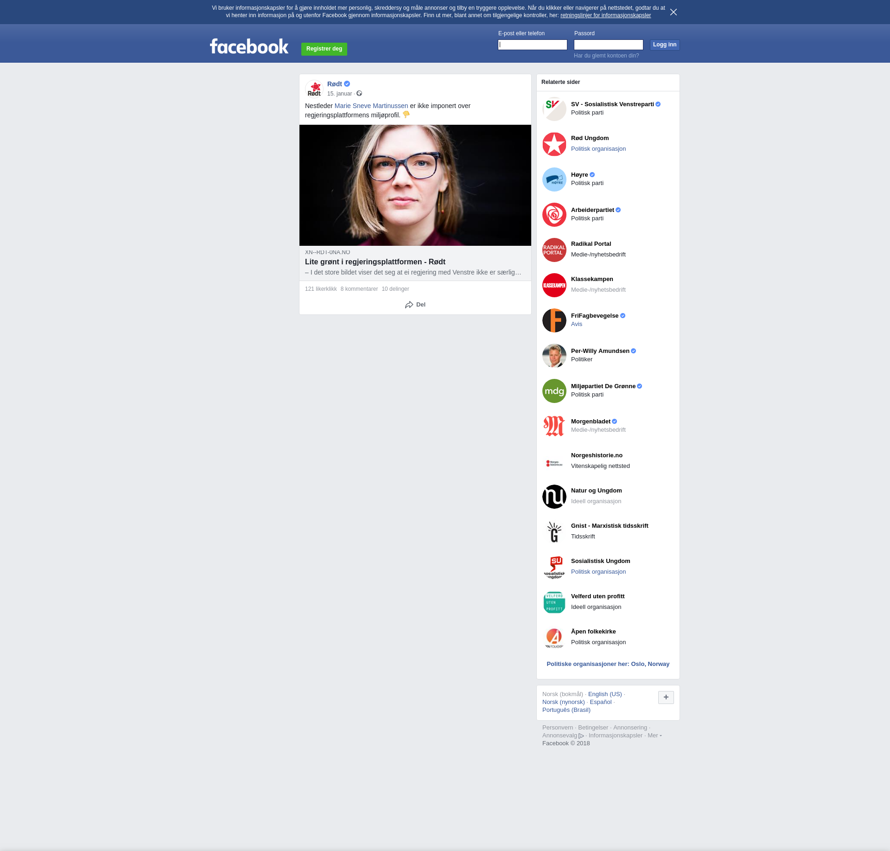This screenshot has height=851, width=890.
Task: Open the Rødt page name link
Action: point(335,84)
